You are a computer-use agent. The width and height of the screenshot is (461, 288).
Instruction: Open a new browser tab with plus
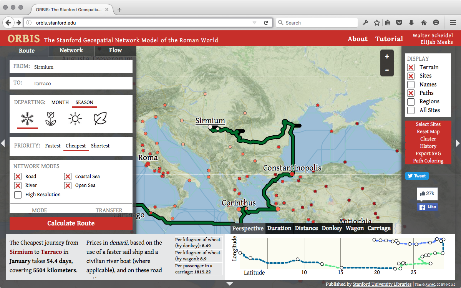[x=119, y=10]
